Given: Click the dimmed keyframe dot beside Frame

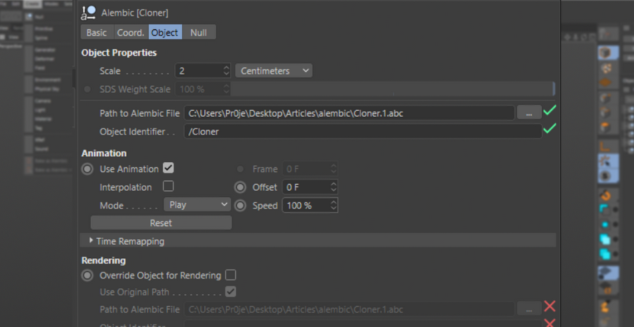Looking at the screenshot, I should coord(240,169).
